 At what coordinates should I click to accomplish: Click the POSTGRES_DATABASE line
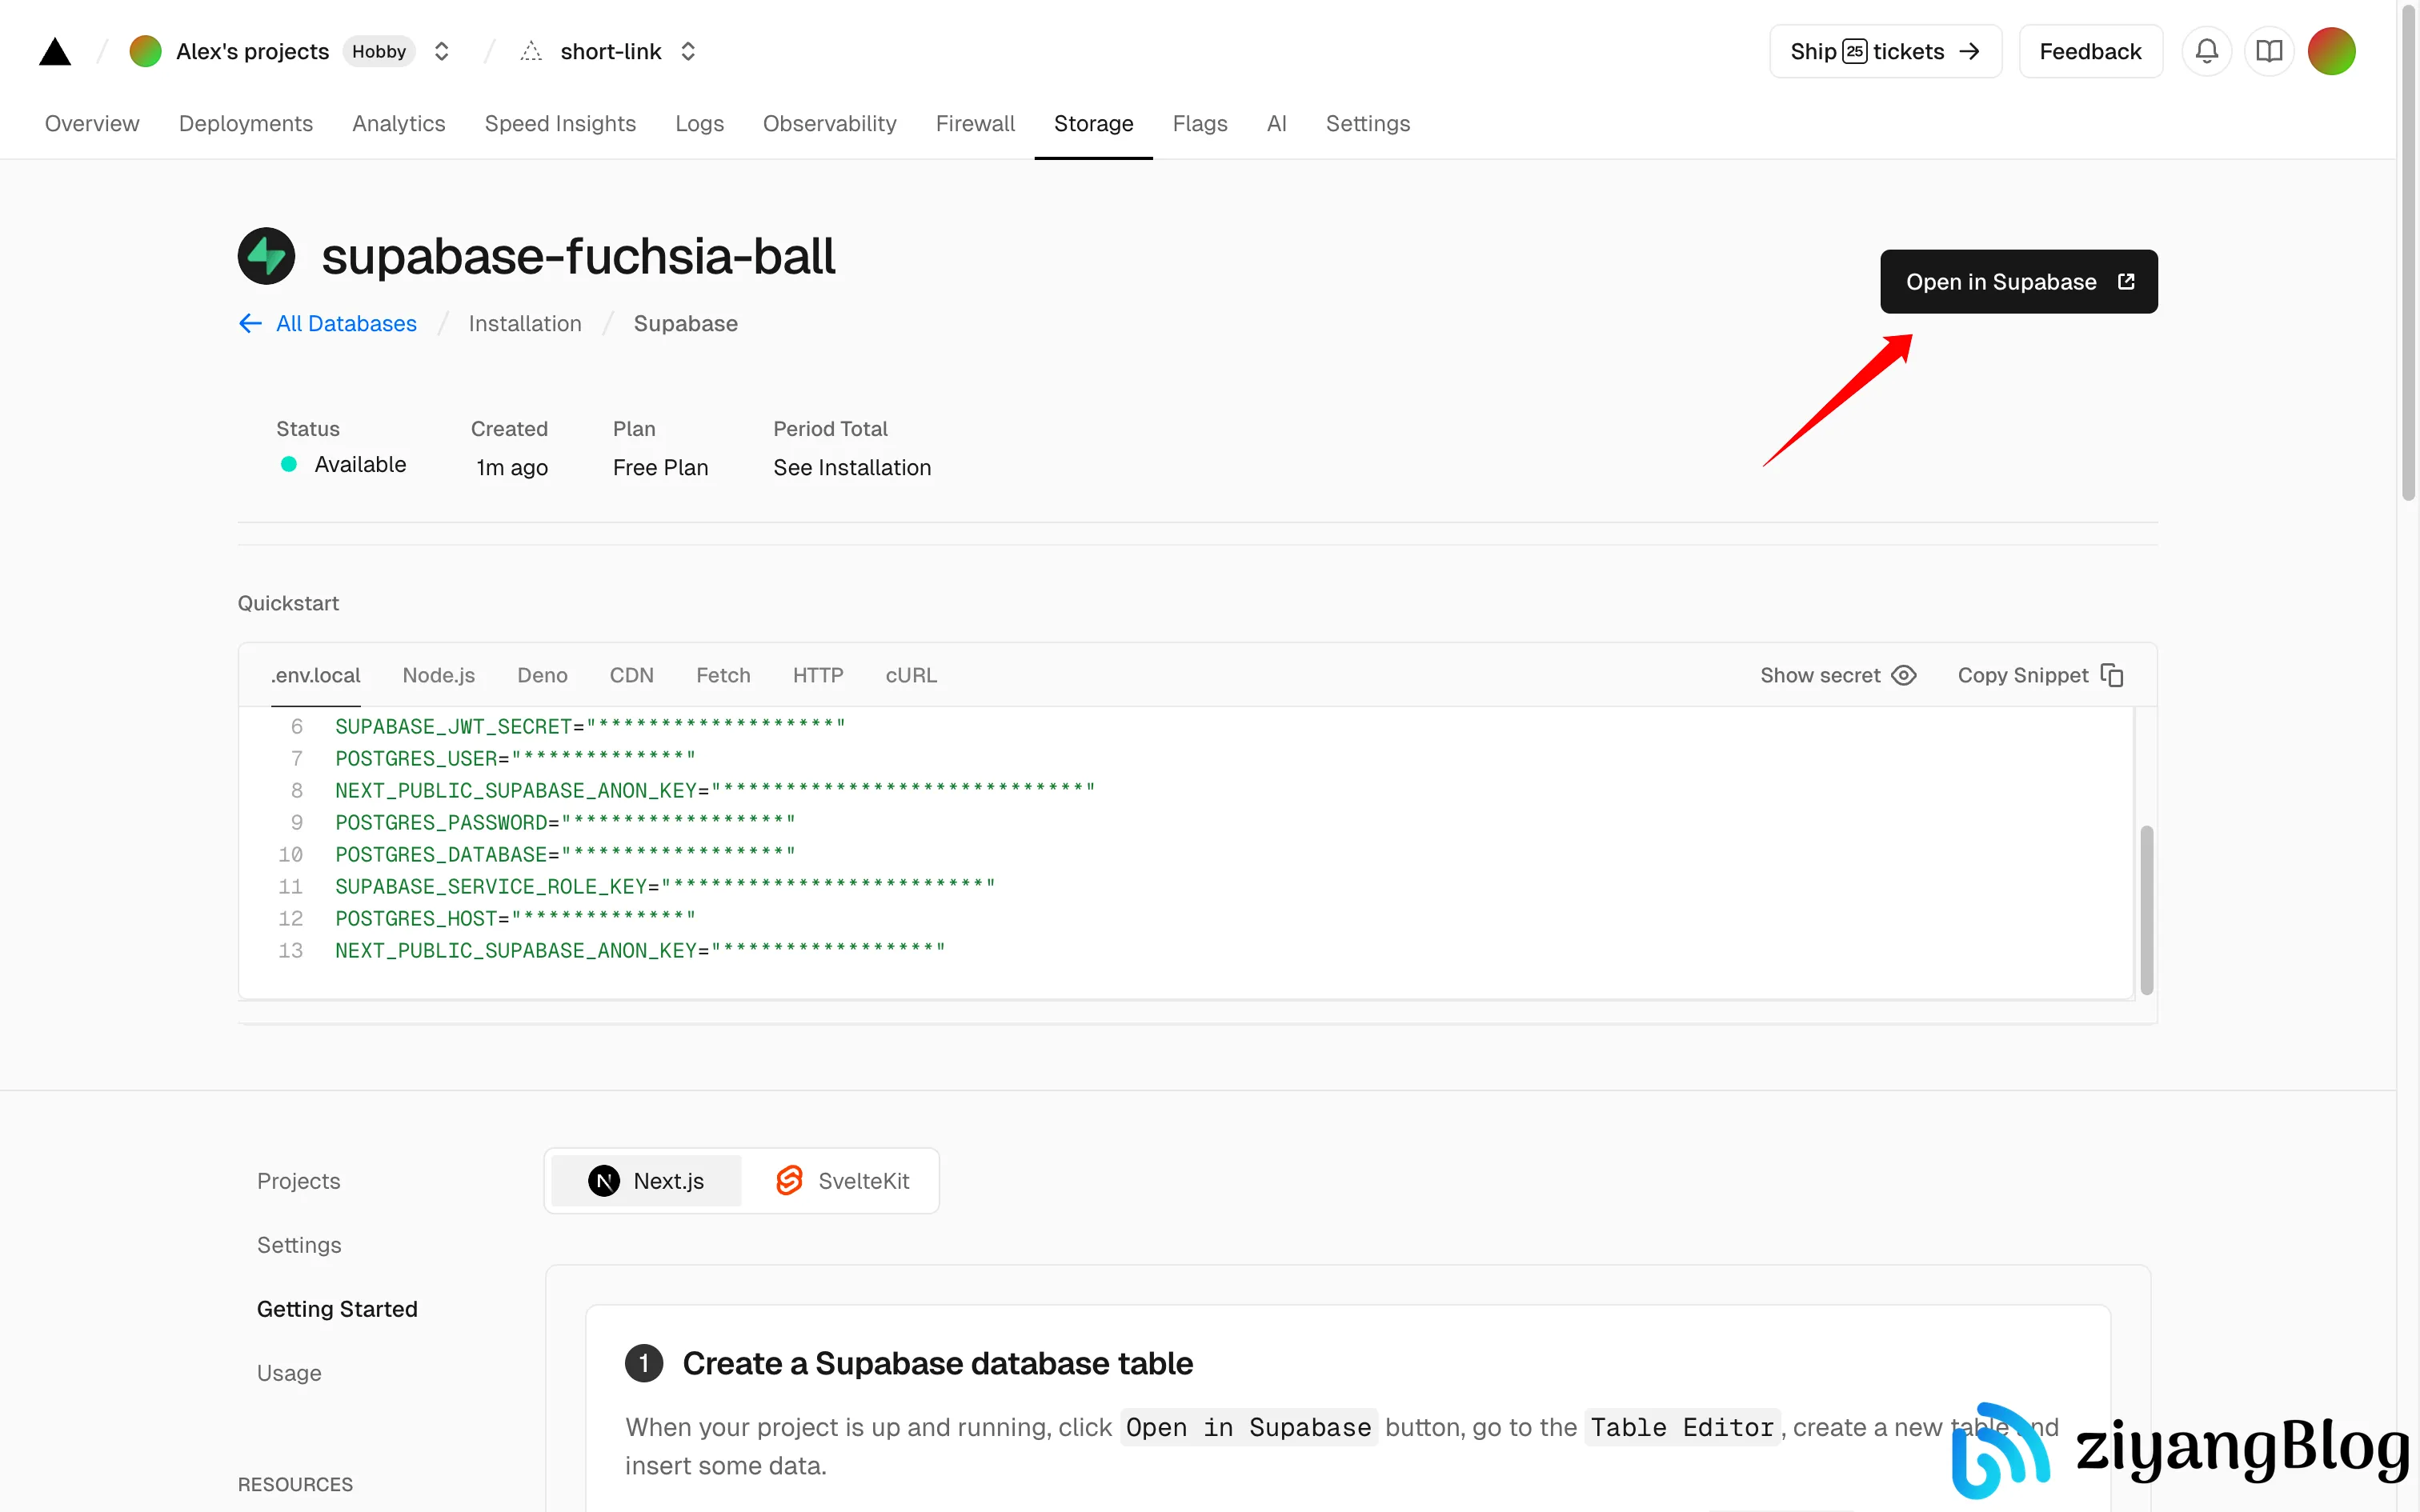coord(565,855)
